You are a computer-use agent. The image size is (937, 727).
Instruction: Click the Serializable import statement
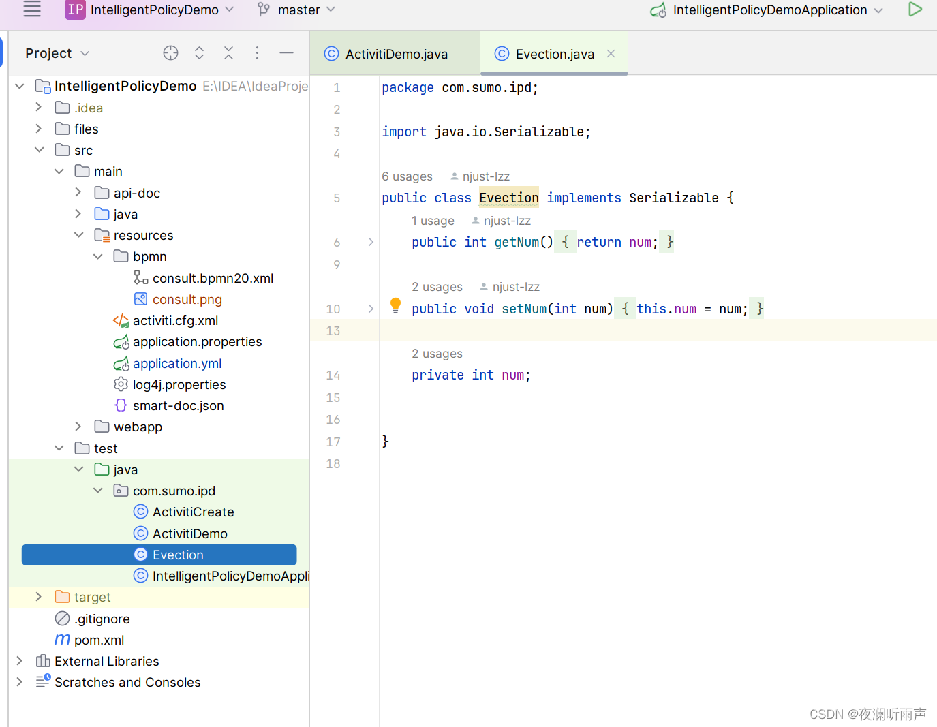pyautogui.click(x=486, y=132)
